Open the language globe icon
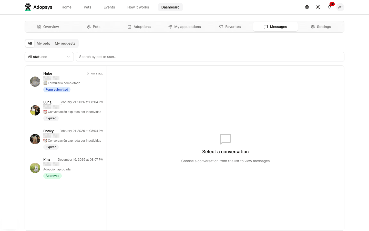This screenshot has width=369, height=231. 307,7
